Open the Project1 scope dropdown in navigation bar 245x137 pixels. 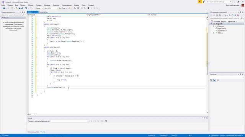[x=57, y=15]
